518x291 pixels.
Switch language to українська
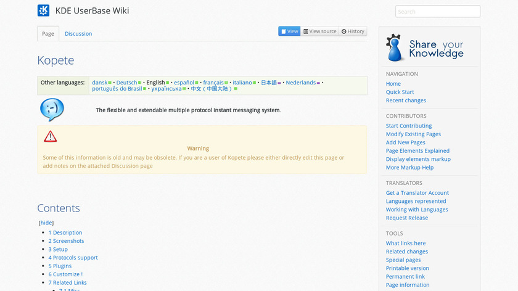tap(166, 89)
